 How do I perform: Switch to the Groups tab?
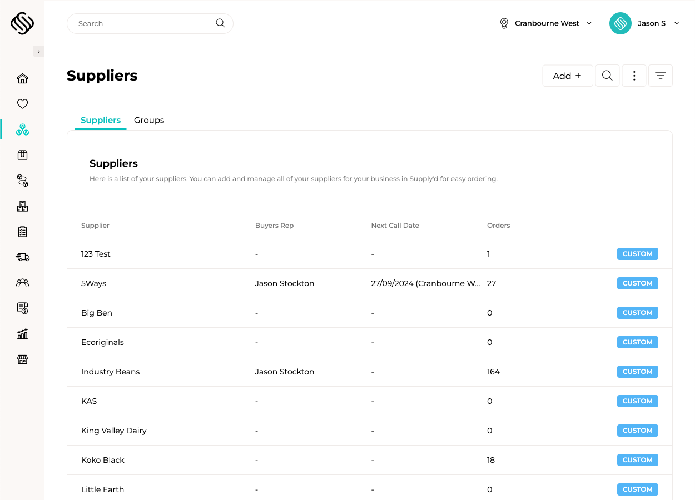click(148, 120)
